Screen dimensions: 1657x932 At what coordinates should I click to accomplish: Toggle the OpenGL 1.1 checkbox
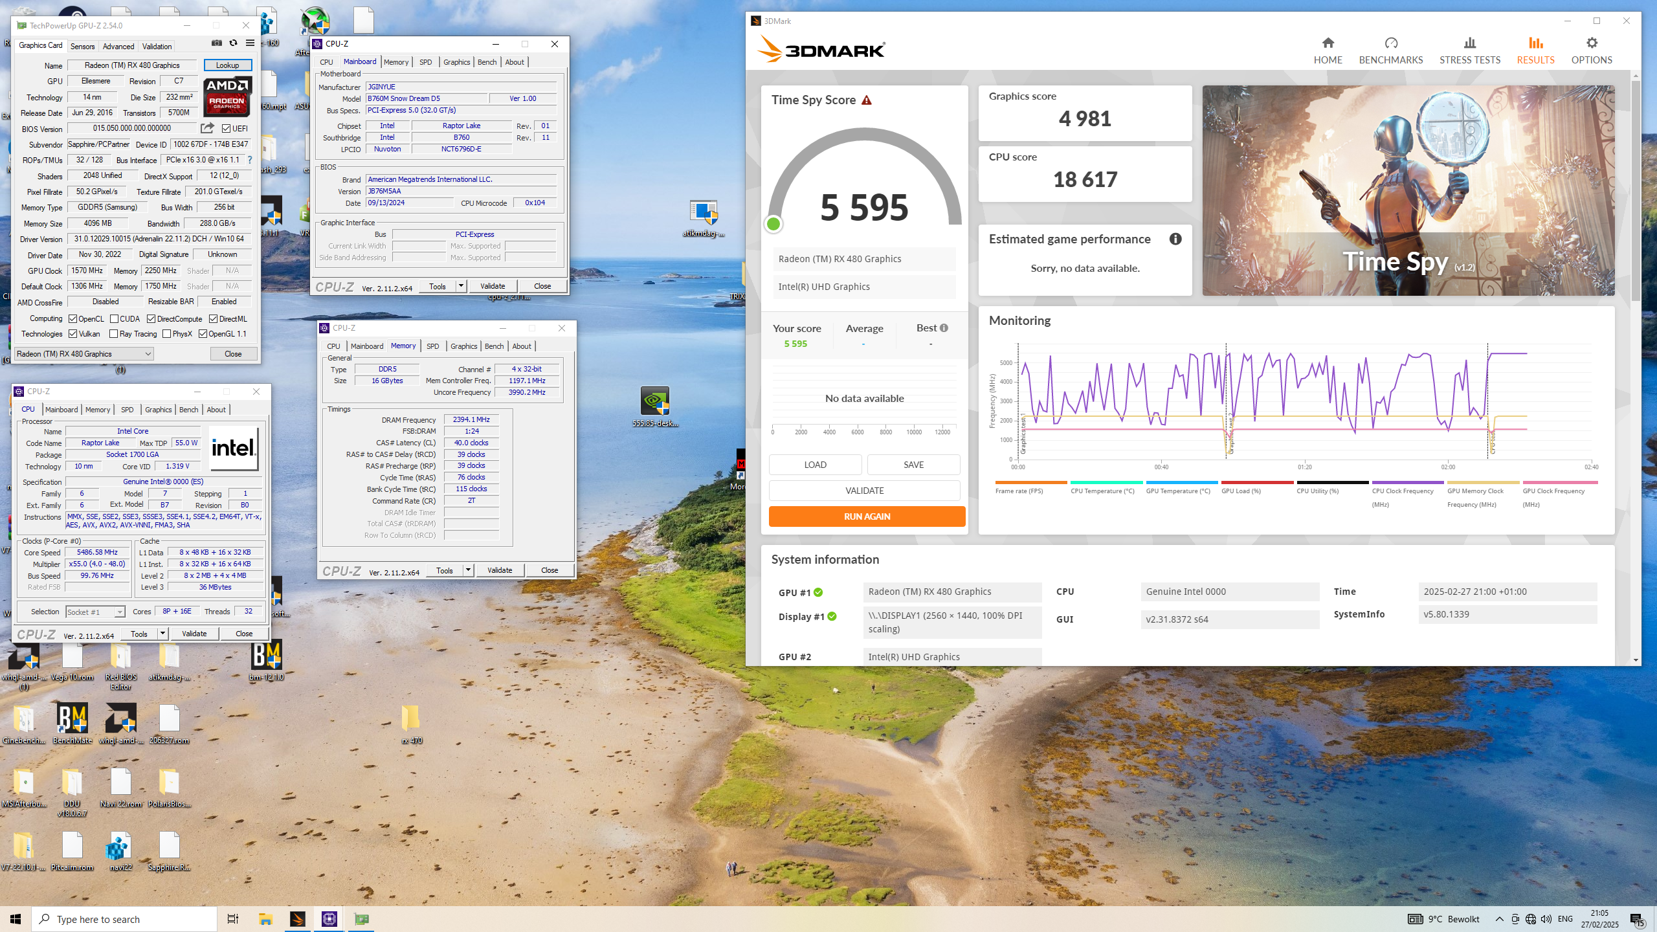(203, 333)
